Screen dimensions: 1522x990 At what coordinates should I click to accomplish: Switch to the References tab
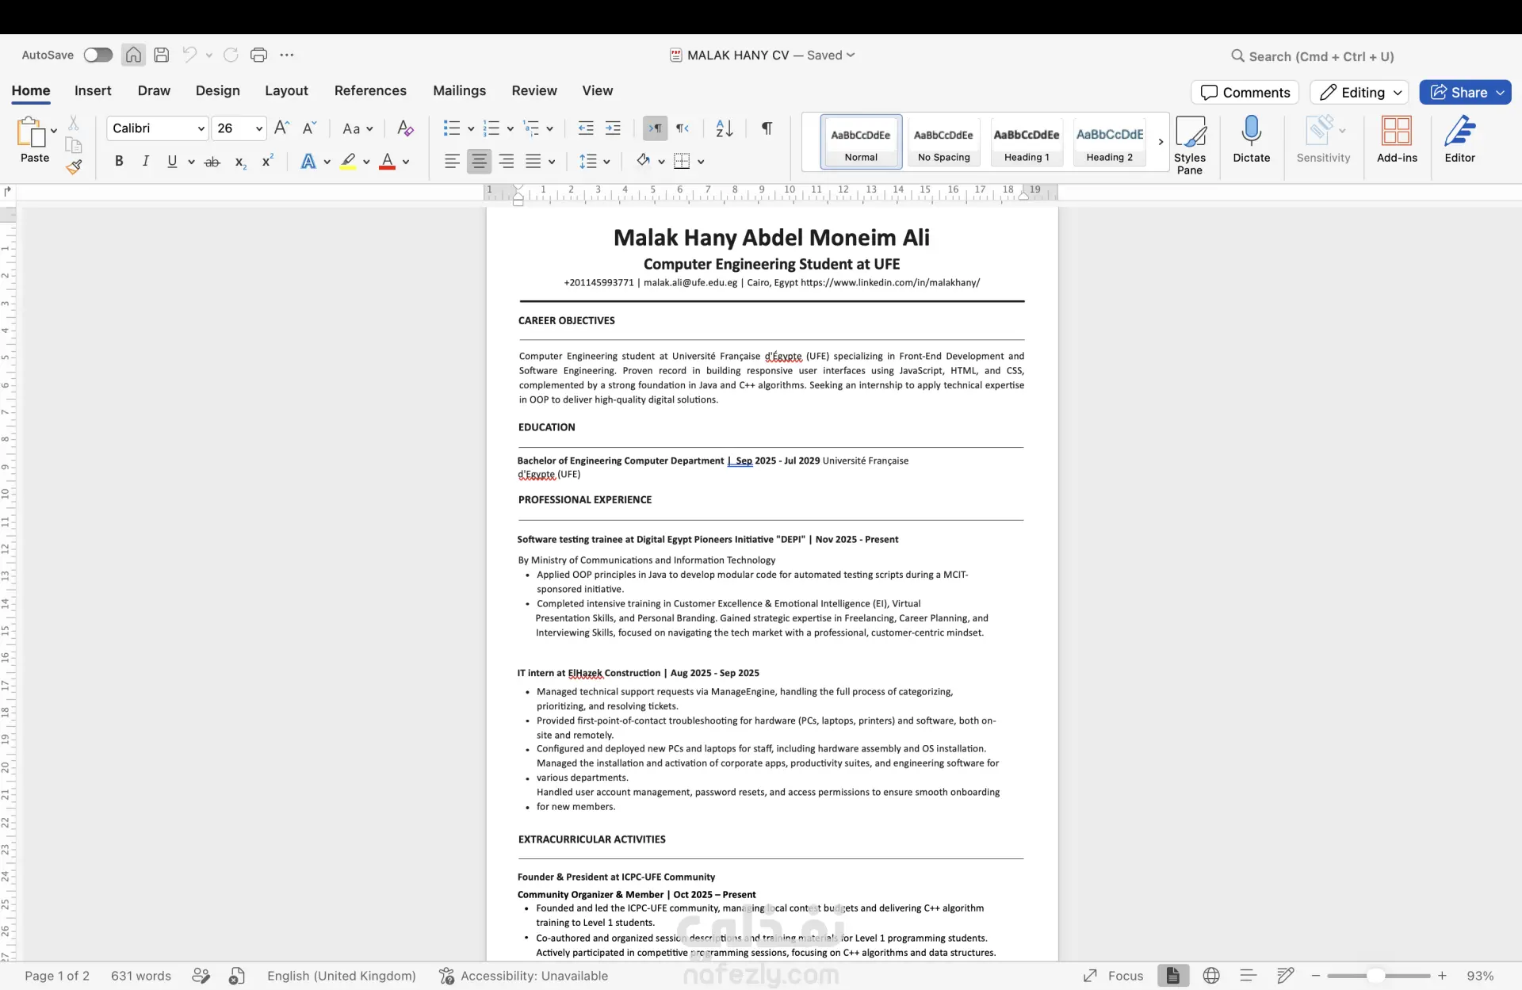[x=370, y=90]
